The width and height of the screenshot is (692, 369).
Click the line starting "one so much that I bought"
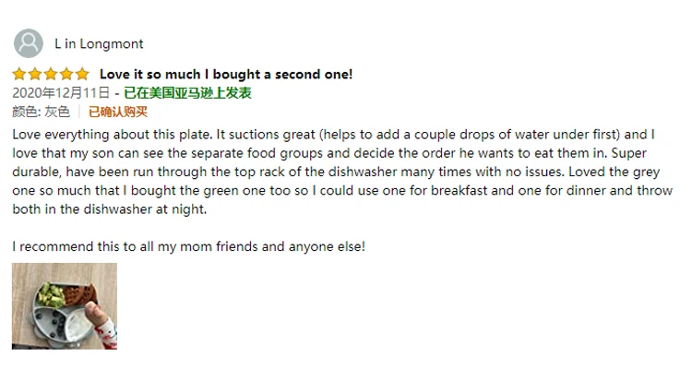pos(340,191)
